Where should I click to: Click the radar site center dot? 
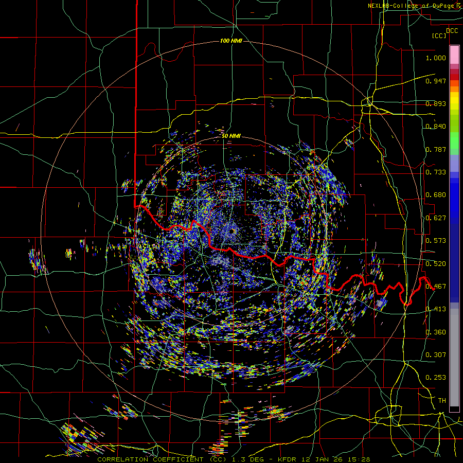(x=232, y=230)
